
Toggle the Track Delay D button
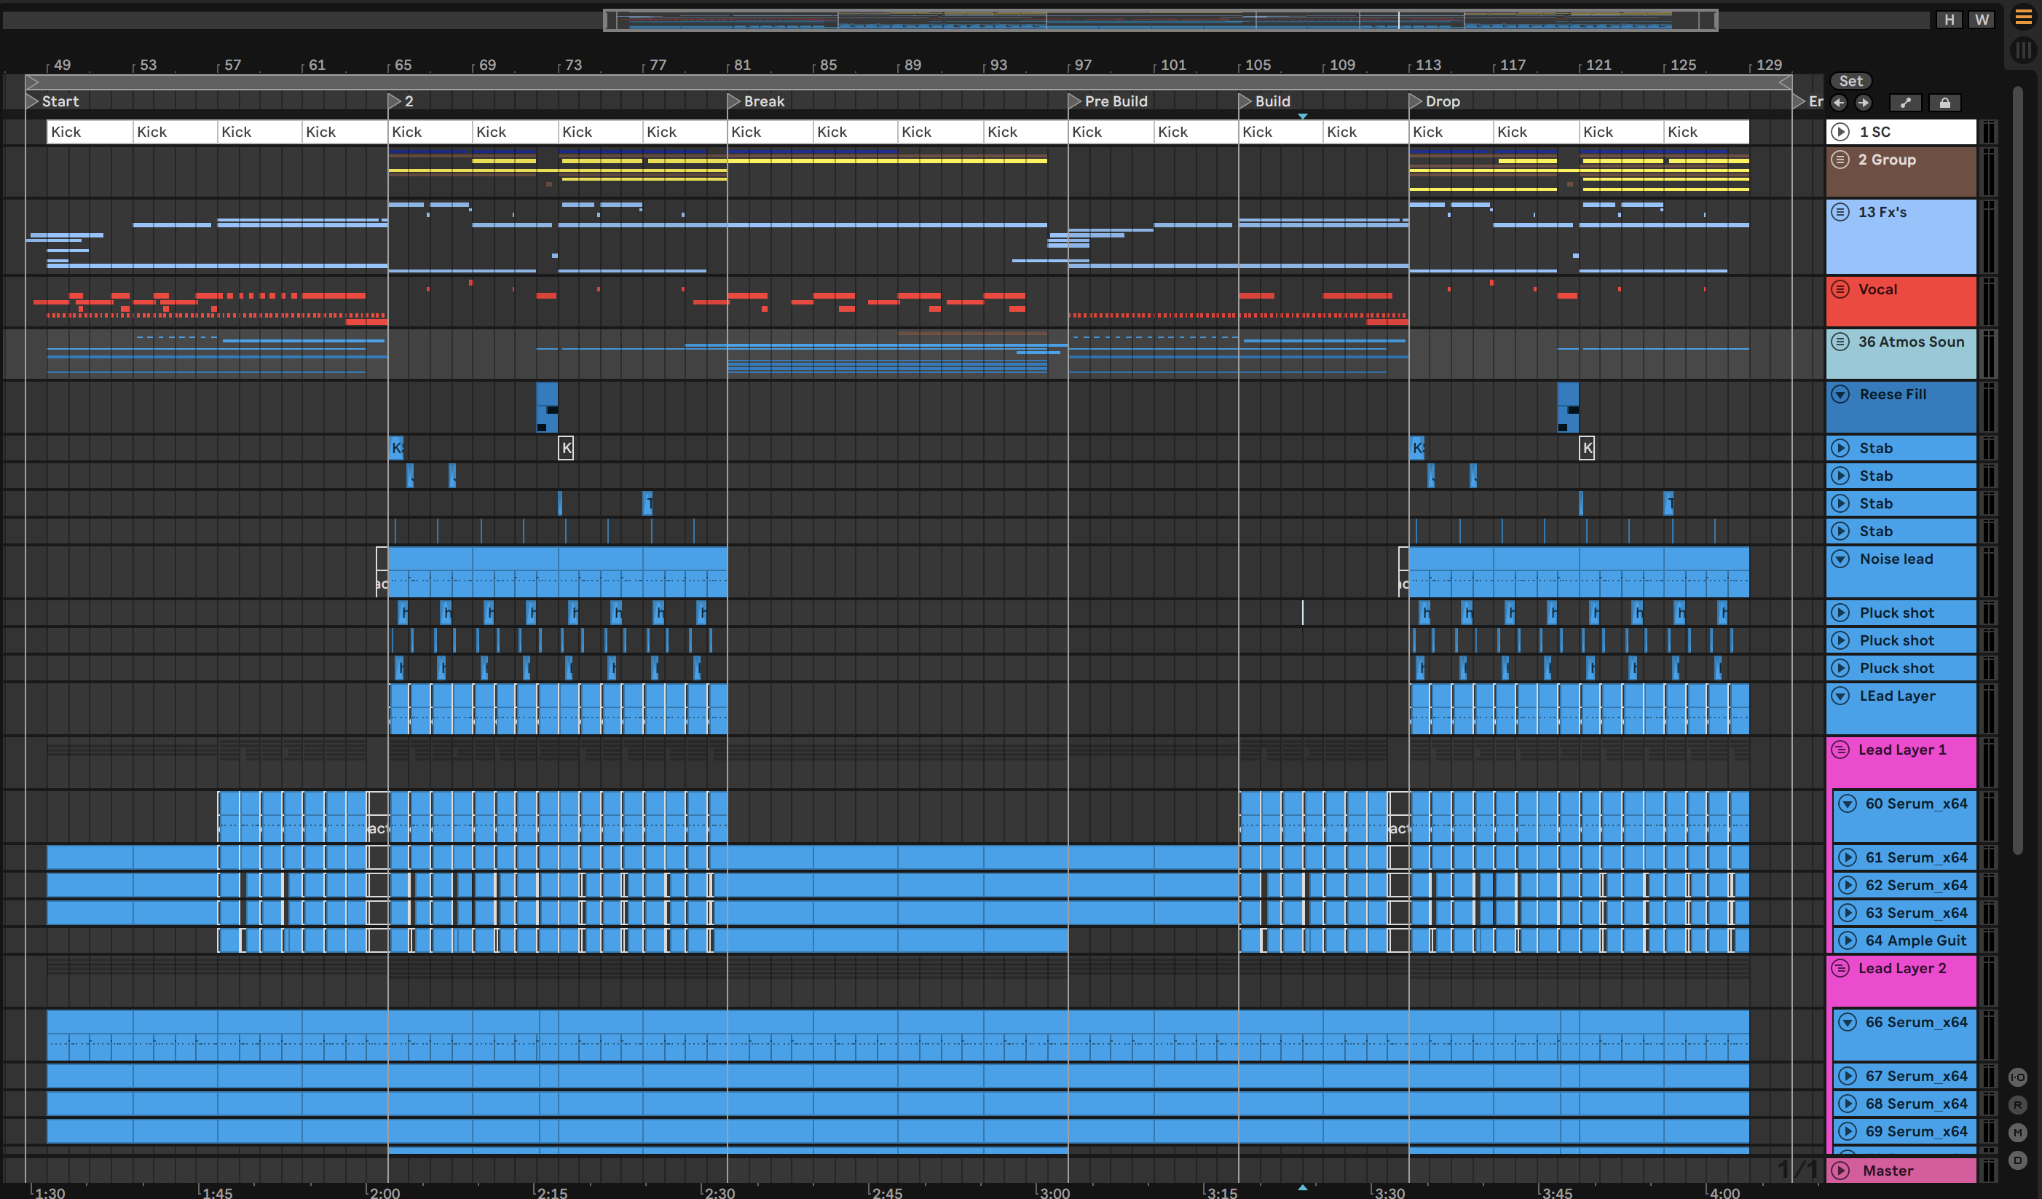(2017, 1160)
